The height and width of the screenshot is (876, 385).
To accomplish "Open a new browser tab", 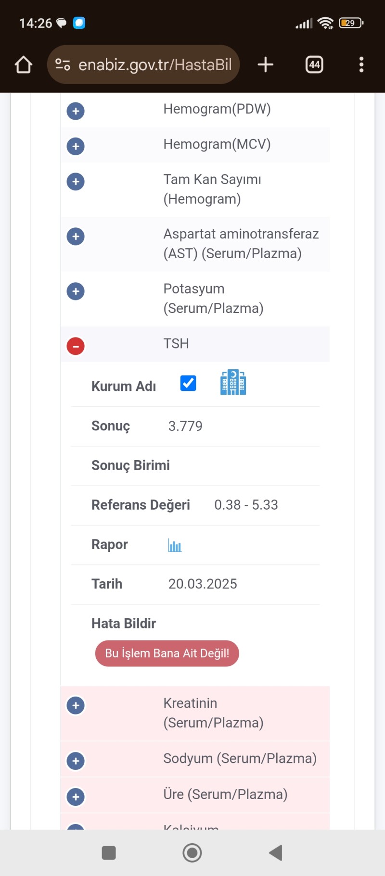I will (265, 64).
